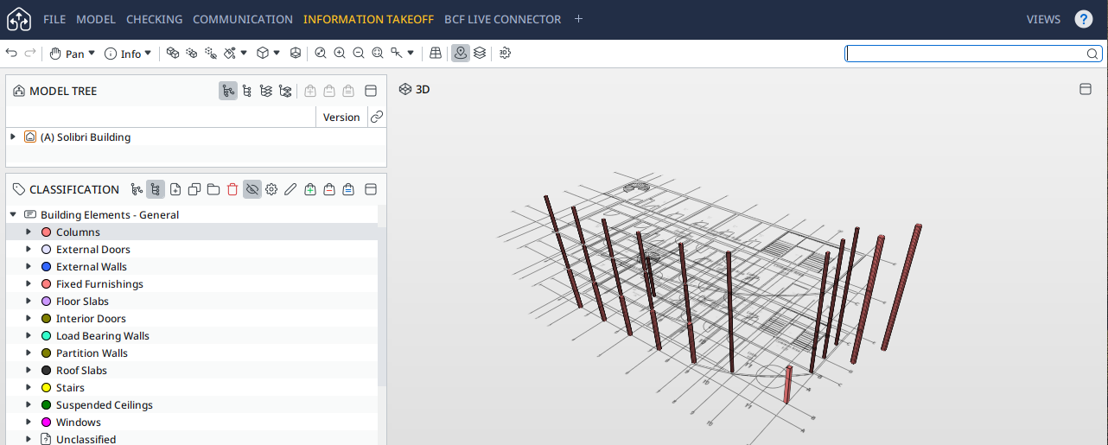The image size is (1108, 445).
Task: Click the Redo arrow icon
Action: pos(30,54)
